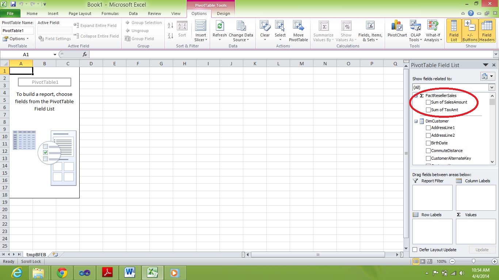Image resolution: width=499 pixels, height=280 pixels.
Task: Click the Clear actions button
Action: tap(265, 31)
